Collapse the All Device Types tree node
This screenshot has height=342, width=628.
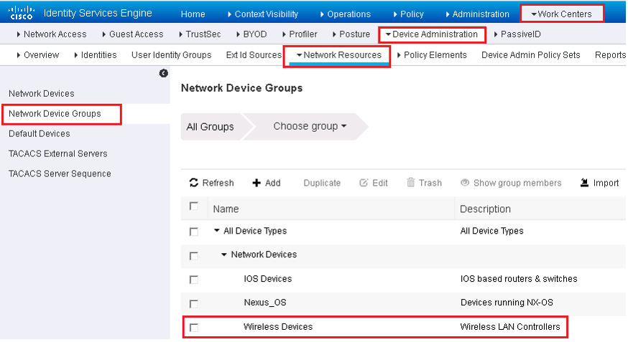pyautogui.click(x=217, y=231)
